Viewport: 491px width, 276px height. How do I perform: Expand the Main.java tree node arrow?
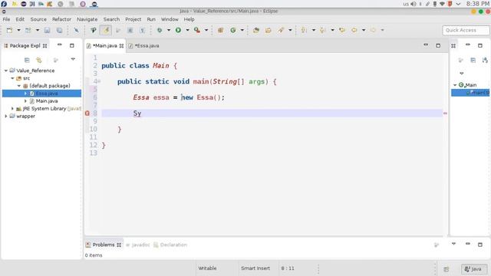(25, 101)
